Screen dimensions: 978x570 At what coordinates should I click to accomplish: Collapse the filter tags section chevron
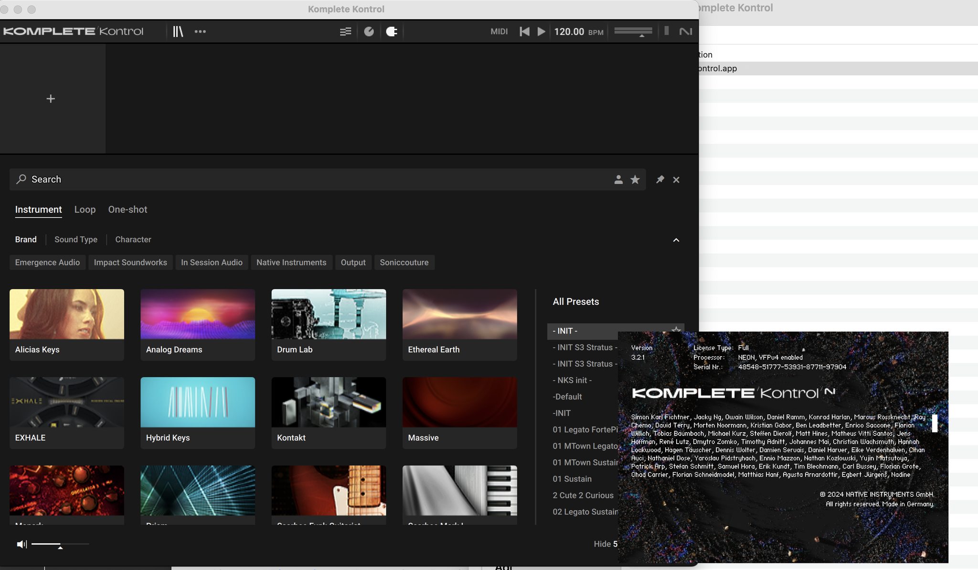click(x=676, y=240)
